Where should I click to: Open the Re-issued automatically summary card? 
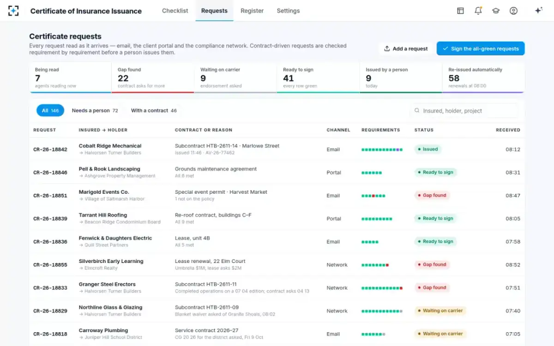click(483, 78)
